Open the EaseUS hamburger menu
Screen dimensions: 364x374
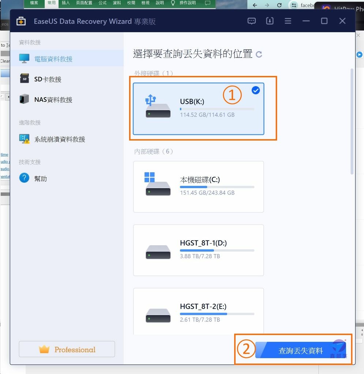pos(288,21)
